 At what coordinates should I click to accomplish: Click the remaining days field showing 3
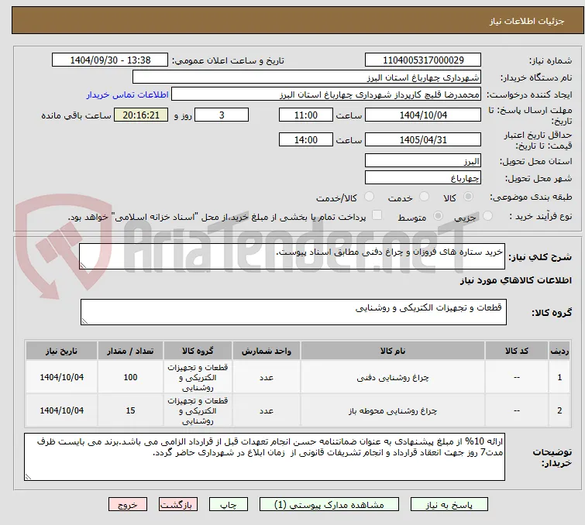(222, 115)
